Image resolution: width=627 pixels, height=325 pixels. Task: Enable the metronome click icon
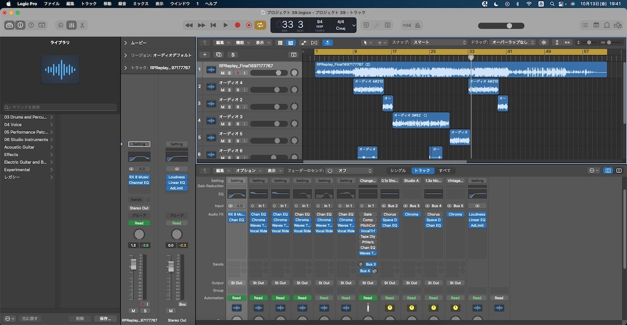pos(418,25)
